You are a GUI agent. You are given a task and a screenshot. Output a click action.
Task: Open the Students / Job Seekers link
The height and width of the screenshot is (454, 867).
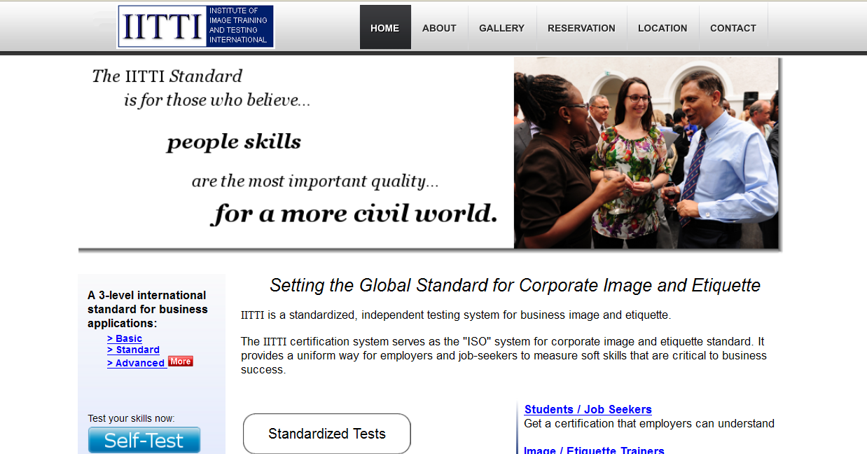click(x=588, y=409)
